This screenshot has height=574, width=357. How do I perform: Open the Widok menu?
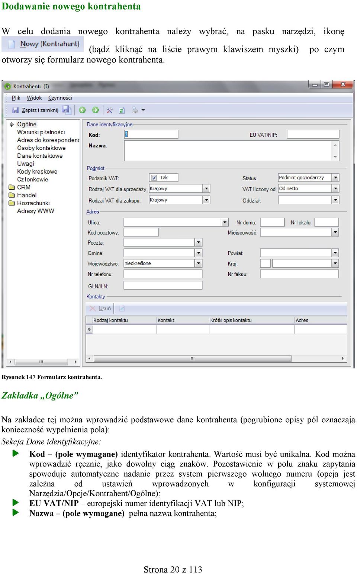[34, 98]
